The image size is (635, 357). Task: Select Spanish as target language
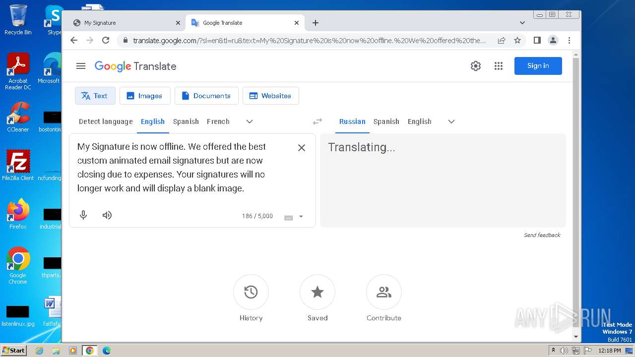point(386,121)
